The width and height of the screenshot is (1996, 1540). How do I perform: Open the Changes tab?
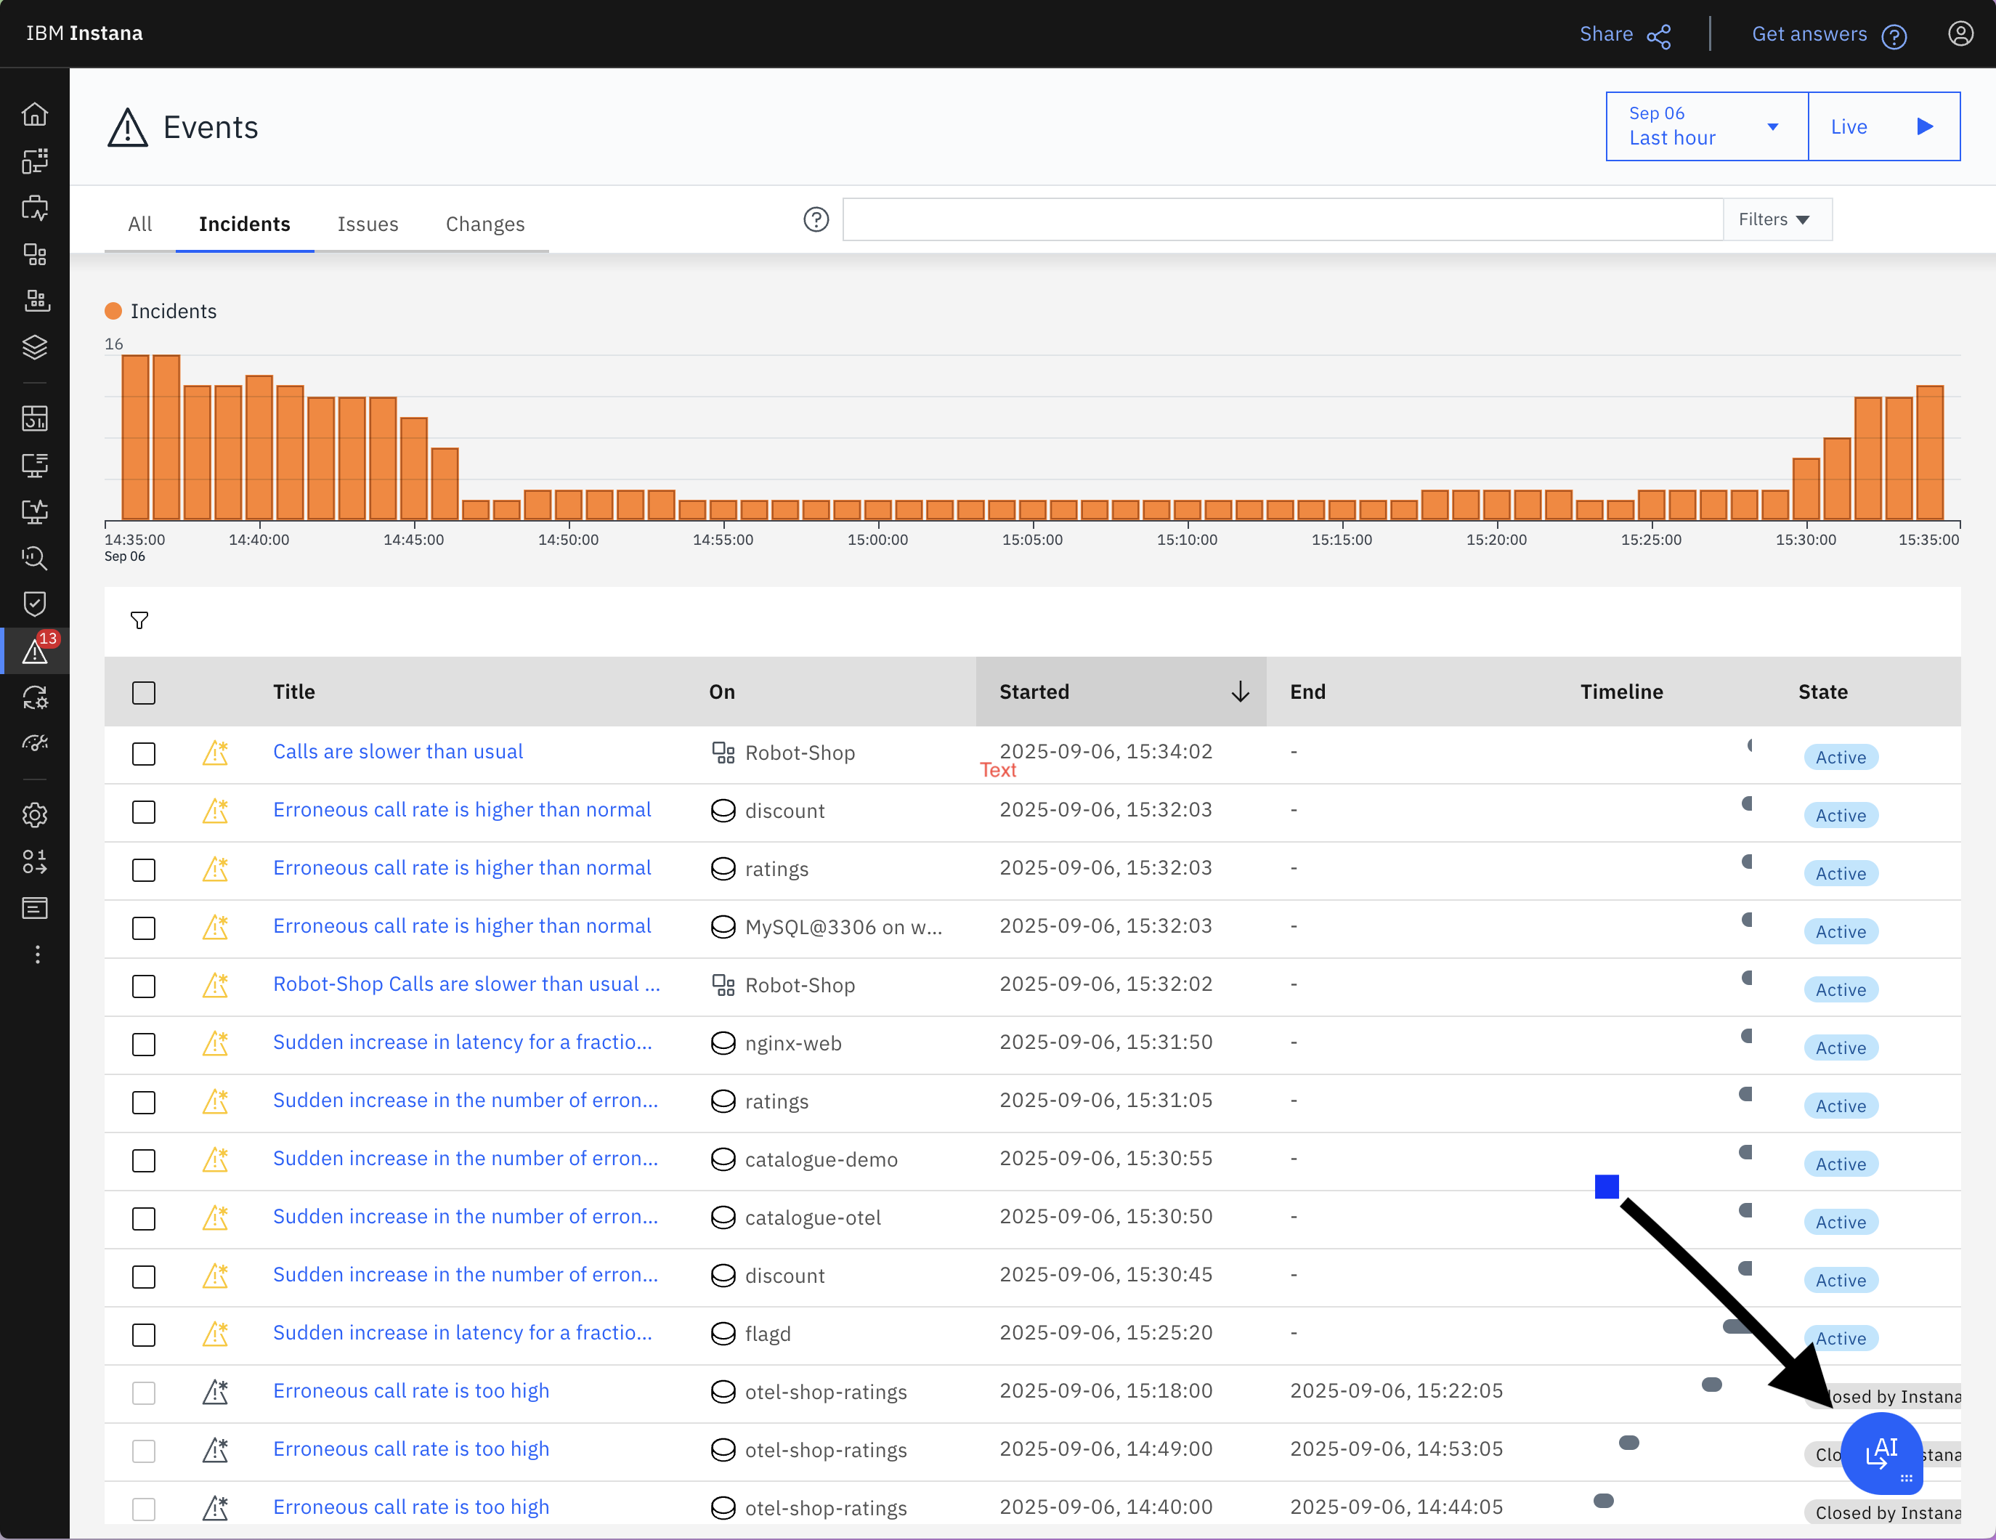click(485, 224)
